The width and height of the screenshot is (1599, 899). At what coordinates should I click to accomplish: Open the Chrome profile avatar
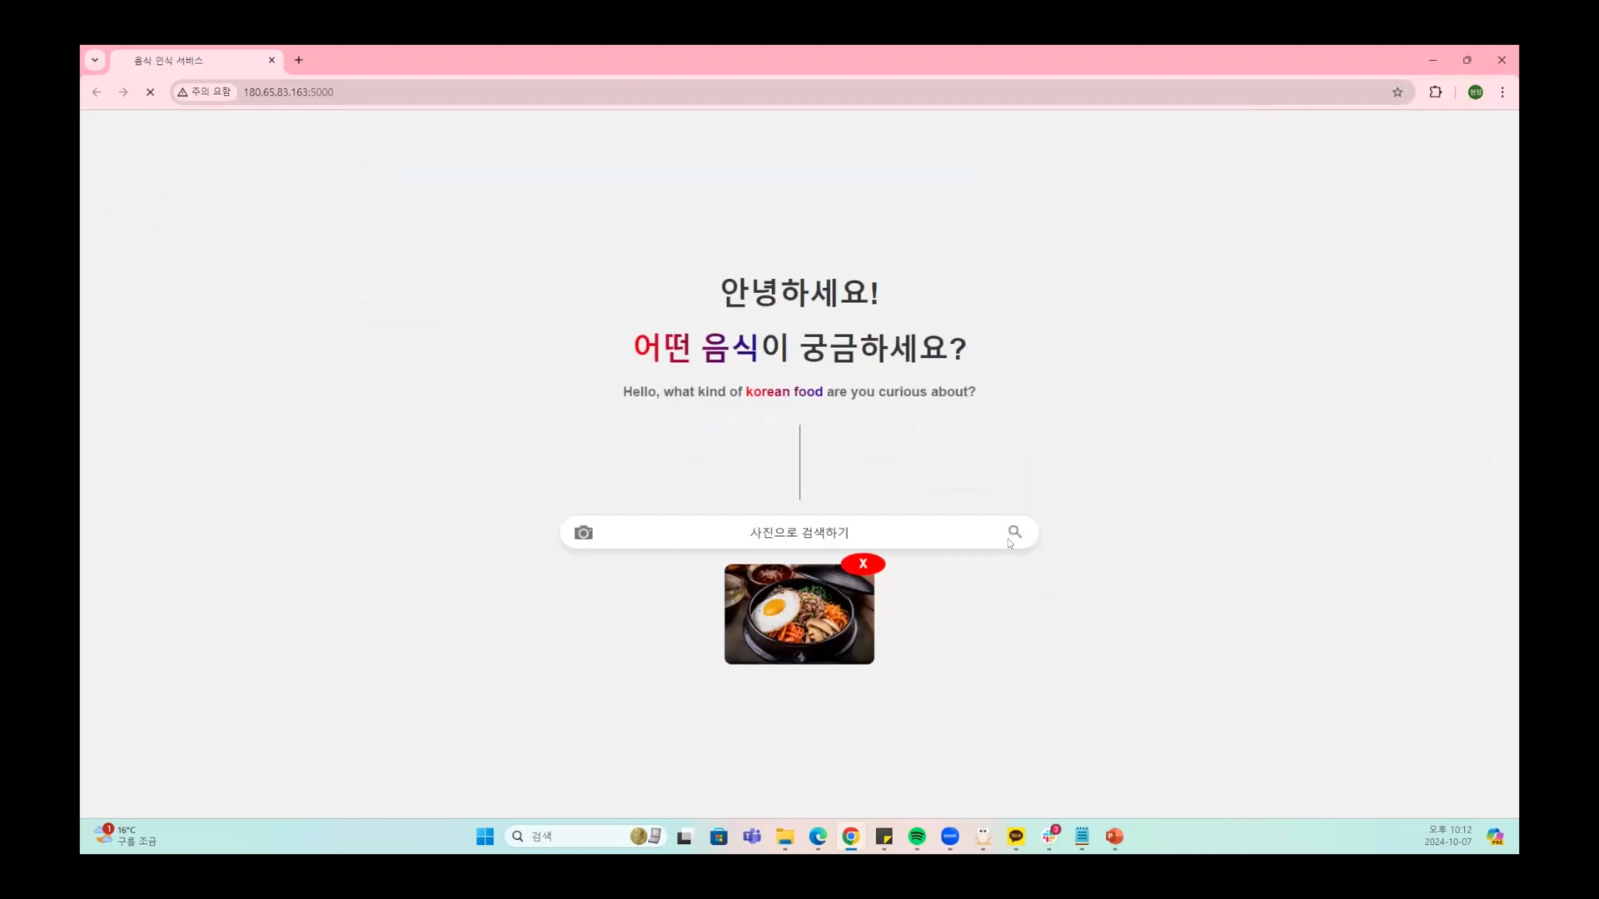[x=1475, y=92]
